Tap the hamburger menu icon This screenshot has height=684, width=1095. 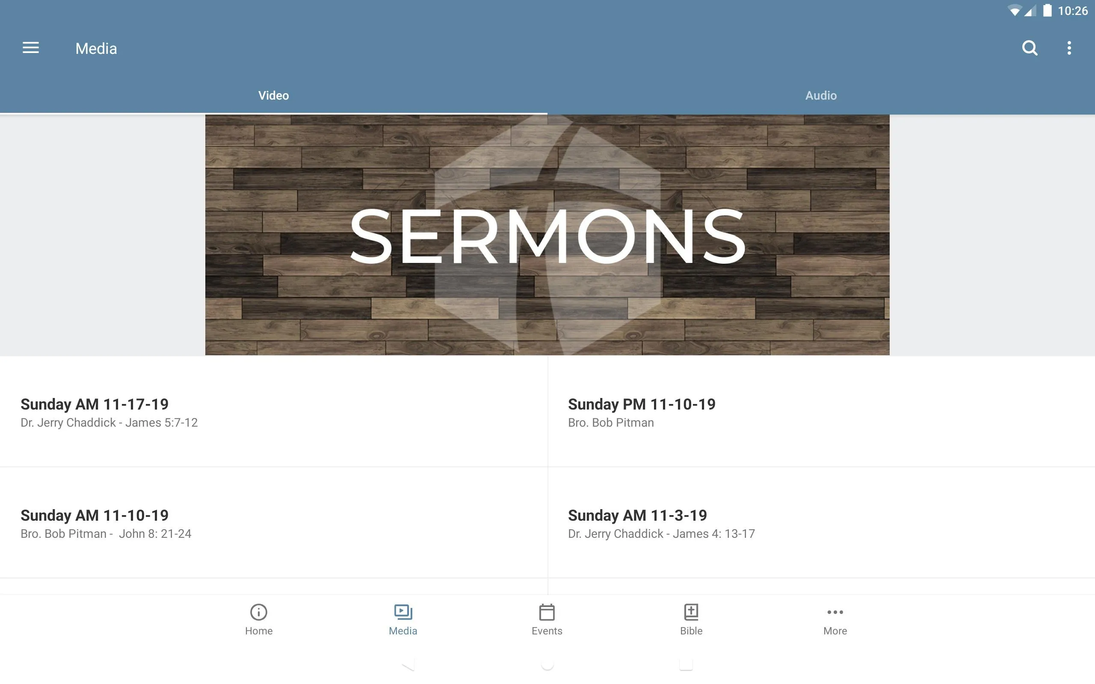[x=31, y=48]
